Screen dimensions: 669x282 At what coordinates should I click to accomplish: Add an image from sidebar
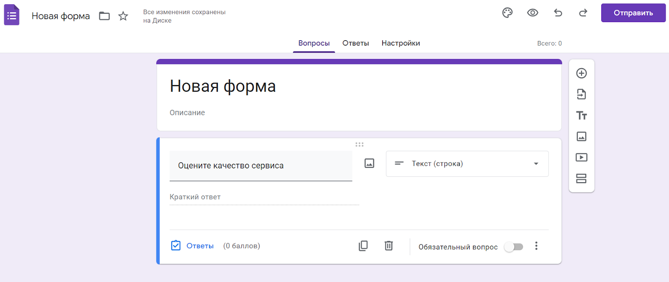[x=582, y=137]
